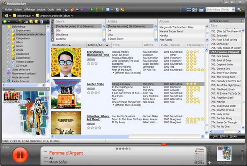Open the Bibliothèque (filtrée) dropdown
The width and height of the screenshot is (247, 166).
coord(233,10)
